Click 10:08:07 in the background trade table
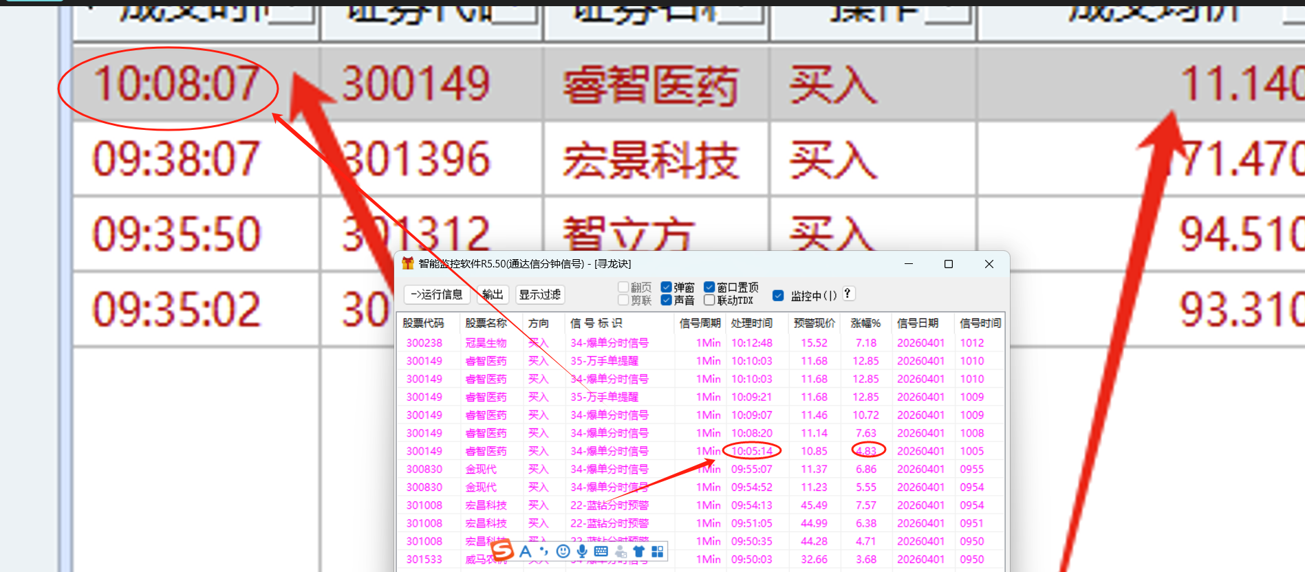Viewport: 1305px width, 572px height. 177,84
